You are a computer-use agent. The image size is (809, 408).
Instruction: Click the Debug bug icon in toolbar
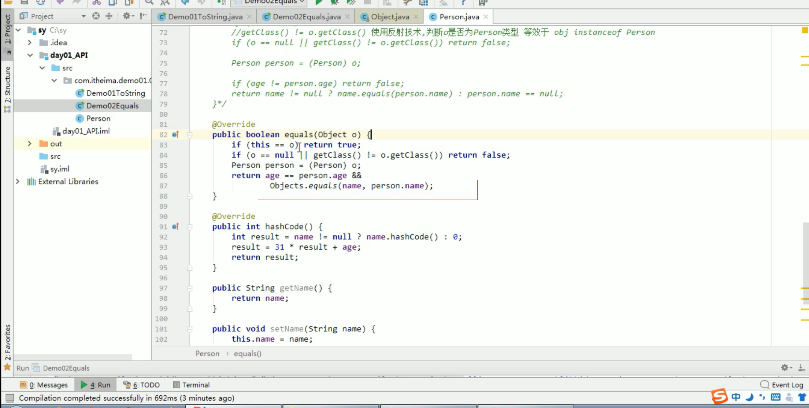334,3
